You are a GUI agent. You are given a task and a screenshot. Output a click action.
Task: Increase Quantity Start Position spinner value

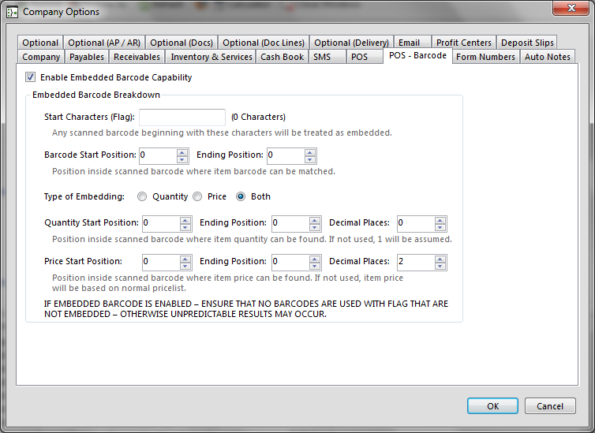tap(185, 219)
